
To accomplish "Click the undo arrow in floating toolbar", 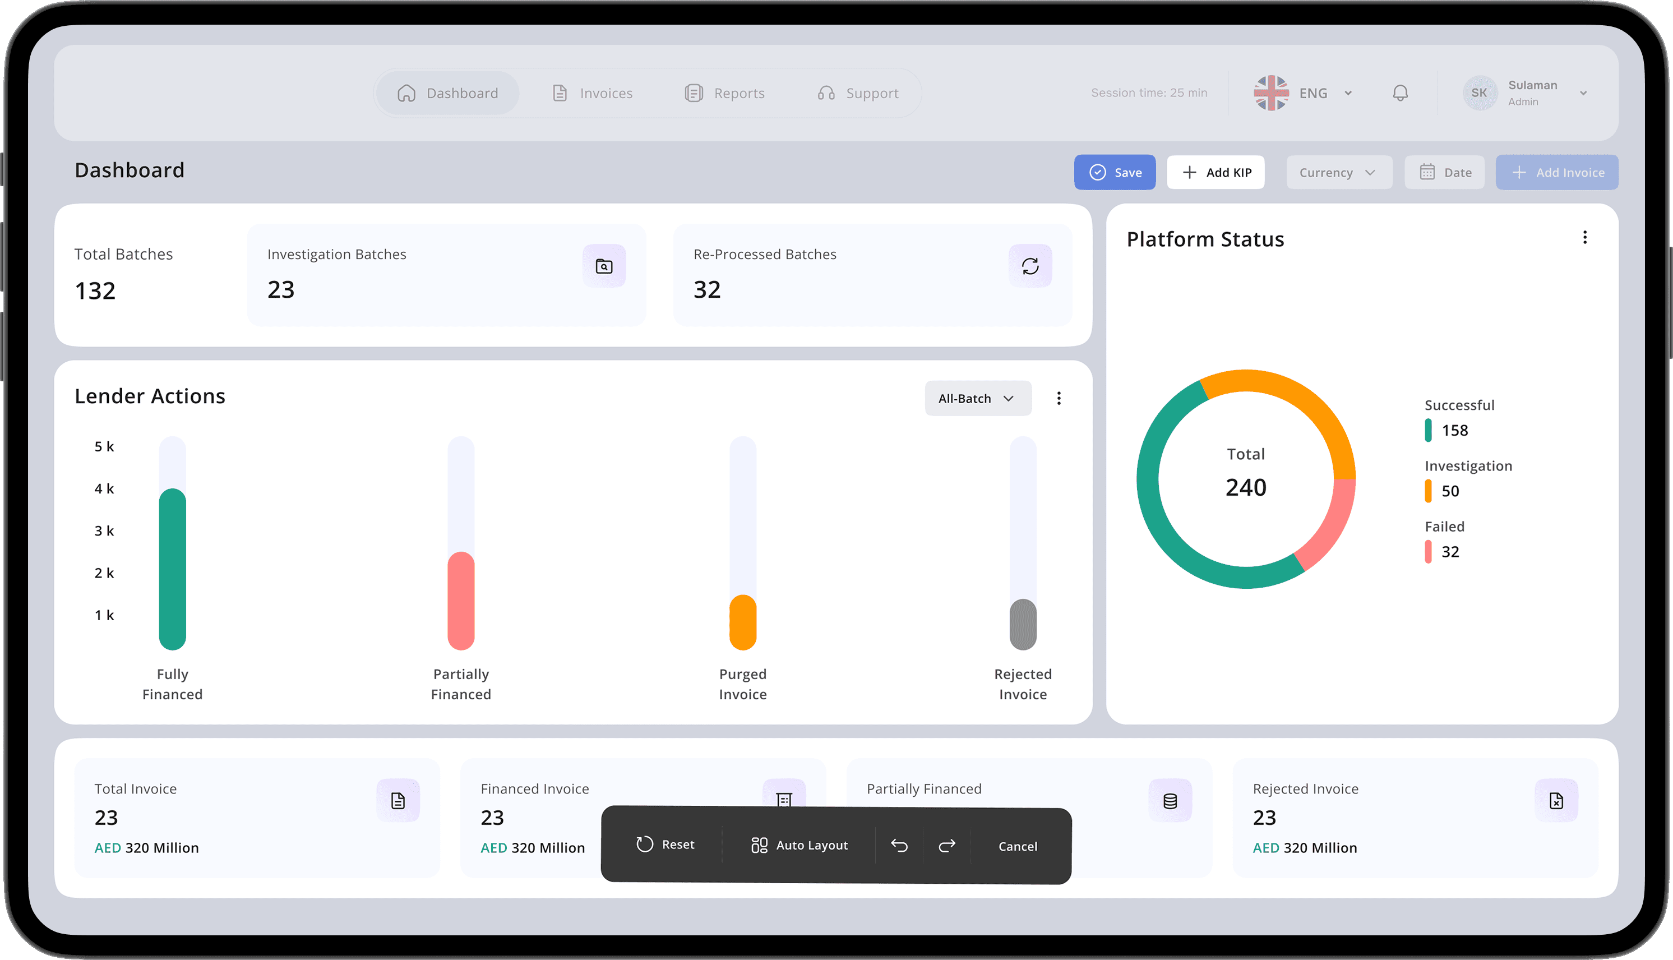I will (x=899, y=845).
